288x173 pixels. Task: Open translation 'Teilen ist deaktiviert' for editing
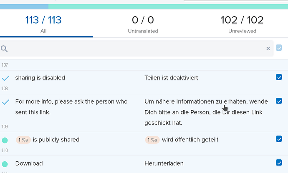coord(171,78)
